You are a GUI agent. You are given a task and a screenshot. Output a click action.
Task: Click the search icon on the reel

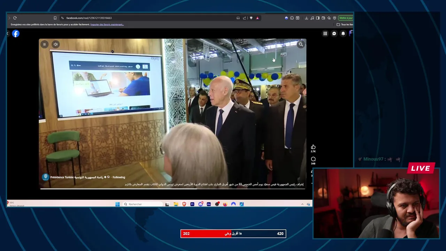tap(301, 44)
